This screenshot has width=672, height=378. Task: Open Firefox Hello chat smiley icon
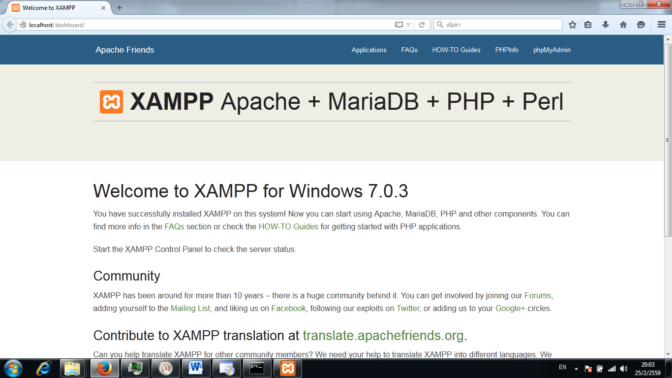[x=641, y=25]
